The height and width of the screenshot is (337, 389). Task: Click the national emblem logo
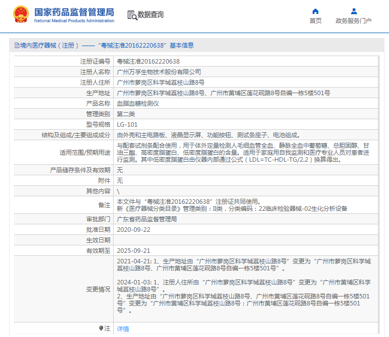point(21,15)
